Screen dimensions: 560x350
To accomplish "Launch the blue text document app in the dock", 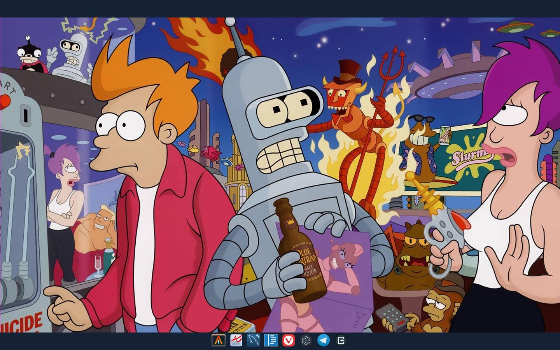I will [271, 341].
